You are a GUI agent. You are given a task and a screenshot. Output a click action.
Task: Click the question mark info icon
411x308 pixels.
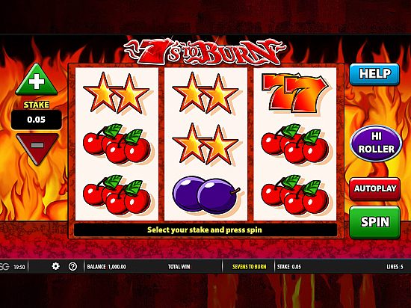coord(72,267)
